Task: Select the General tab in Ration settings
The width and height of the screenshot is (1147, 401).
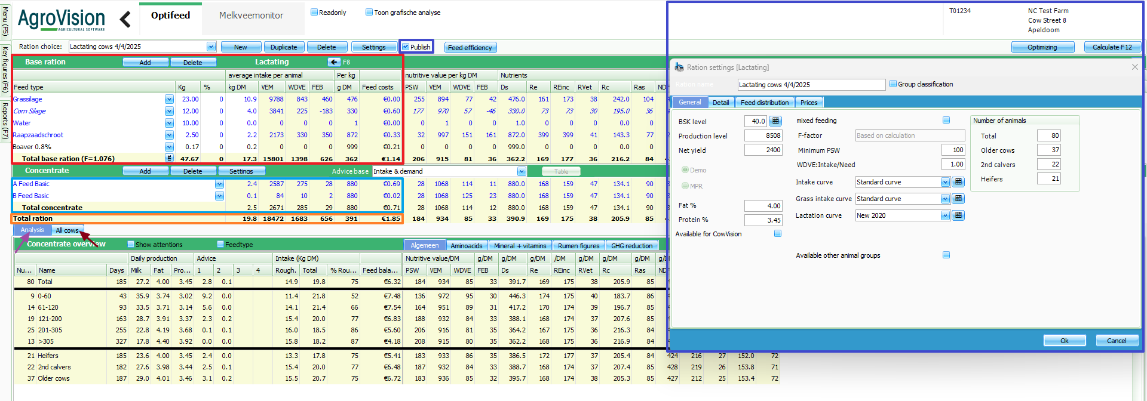Action: (x=690, y=102)
